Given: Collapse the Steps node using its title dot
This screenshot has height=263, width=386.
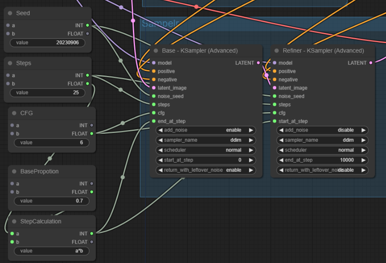Looking at the screenshot, I should click(10, 63).
